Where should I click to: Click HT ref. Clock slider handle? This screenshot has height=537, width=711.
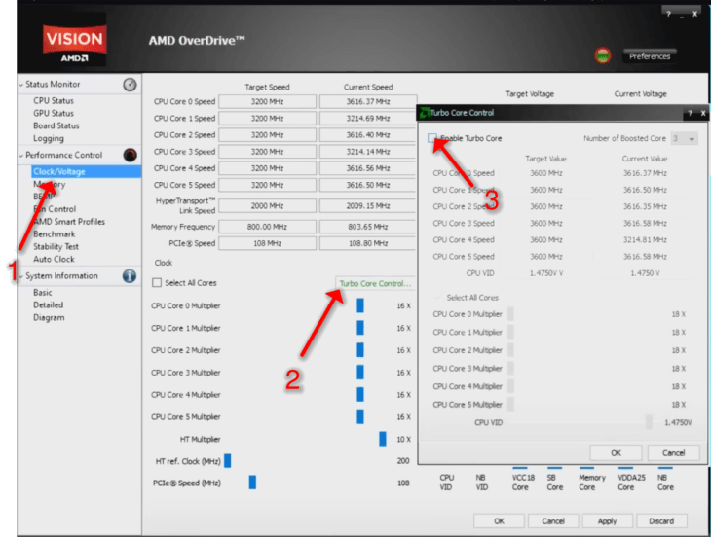pos(228,461)
